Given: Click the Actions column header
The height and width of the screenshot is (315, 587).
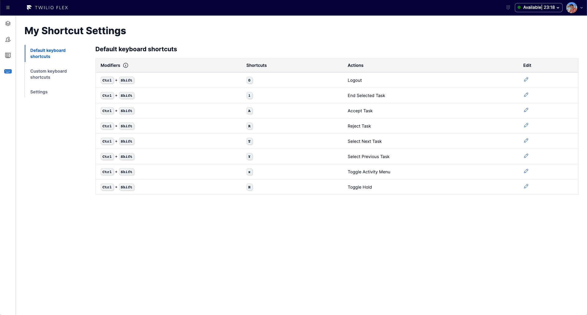Looking at the screenshot, I should [x=356, y=65].
